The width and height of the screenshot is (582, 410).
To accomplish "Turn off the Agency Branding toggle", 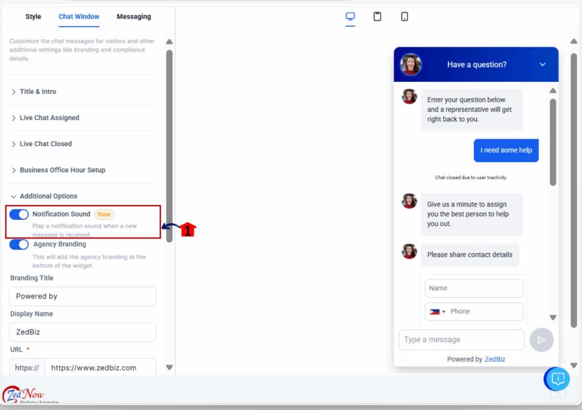I will [x=19, y=244].
